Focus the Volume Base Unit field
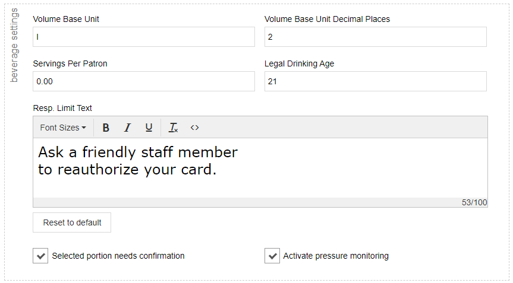This screenshot has height=283, width=513. 144,37
